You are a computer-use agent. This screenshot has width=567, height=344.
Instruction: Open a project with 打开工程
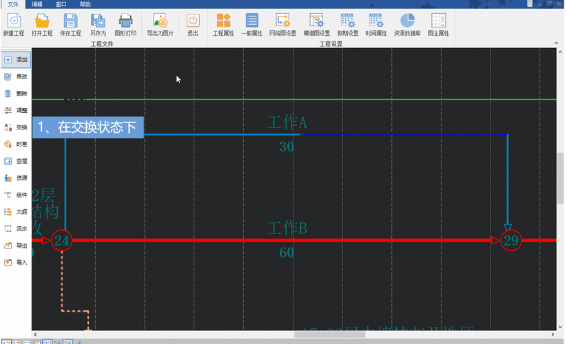(x=42, y=25)
